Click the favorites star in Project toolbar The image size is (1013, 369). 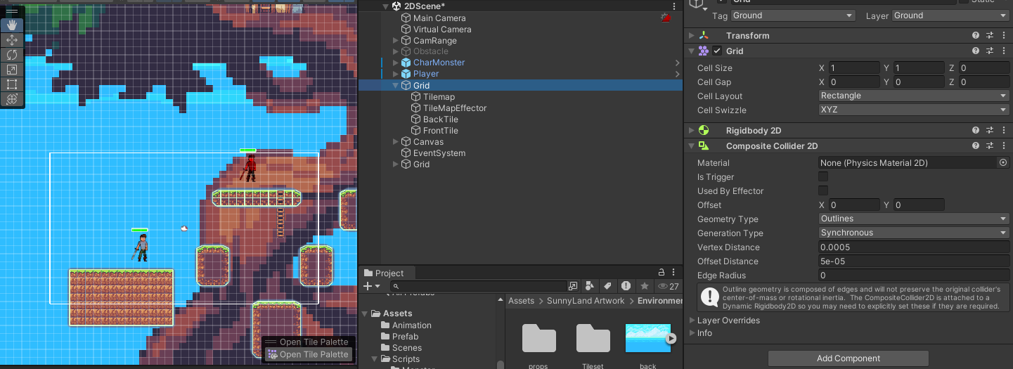pos(644,286)
